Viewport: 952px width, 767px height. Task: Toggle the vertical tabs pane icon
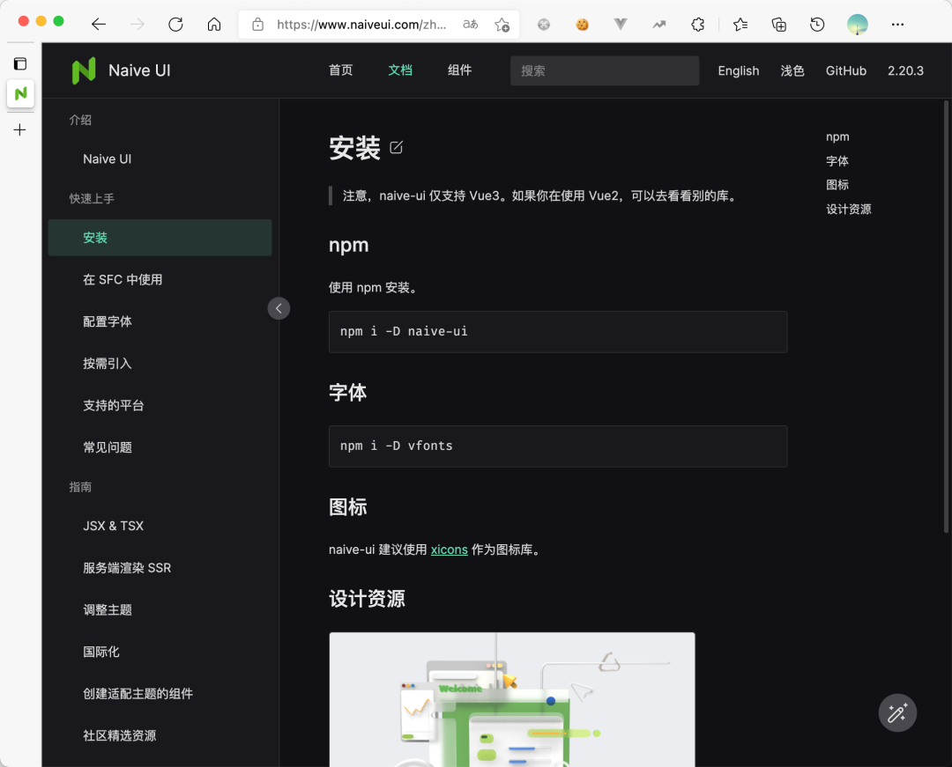pyautogui.click(x=19, y=63)
